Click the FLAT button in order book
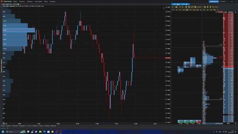This screenshot has width=238, height=134. pos(225,12)
